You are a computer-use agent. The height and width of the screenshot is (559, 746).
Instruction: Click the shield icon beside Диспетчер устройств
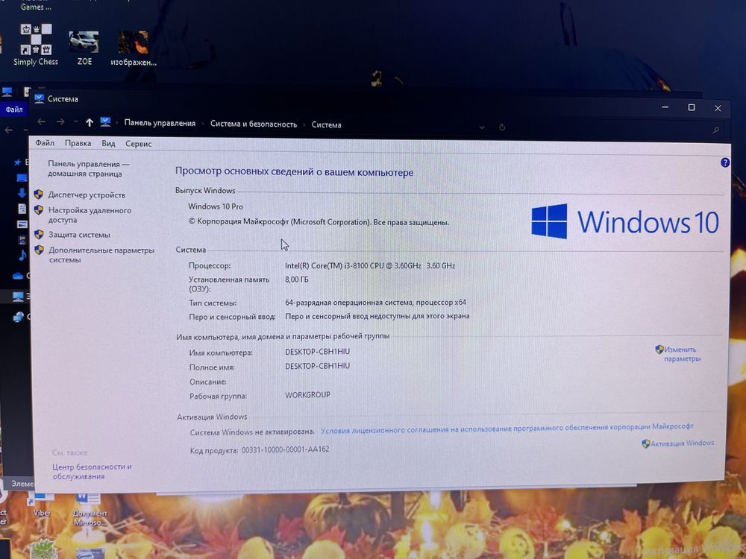(39, 195)
